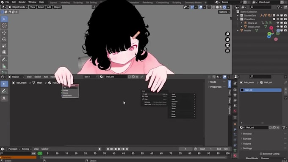Screen dimensions: 288x162
Task: Open the timeline Marker menu
Action: click(x=45, y=149)
